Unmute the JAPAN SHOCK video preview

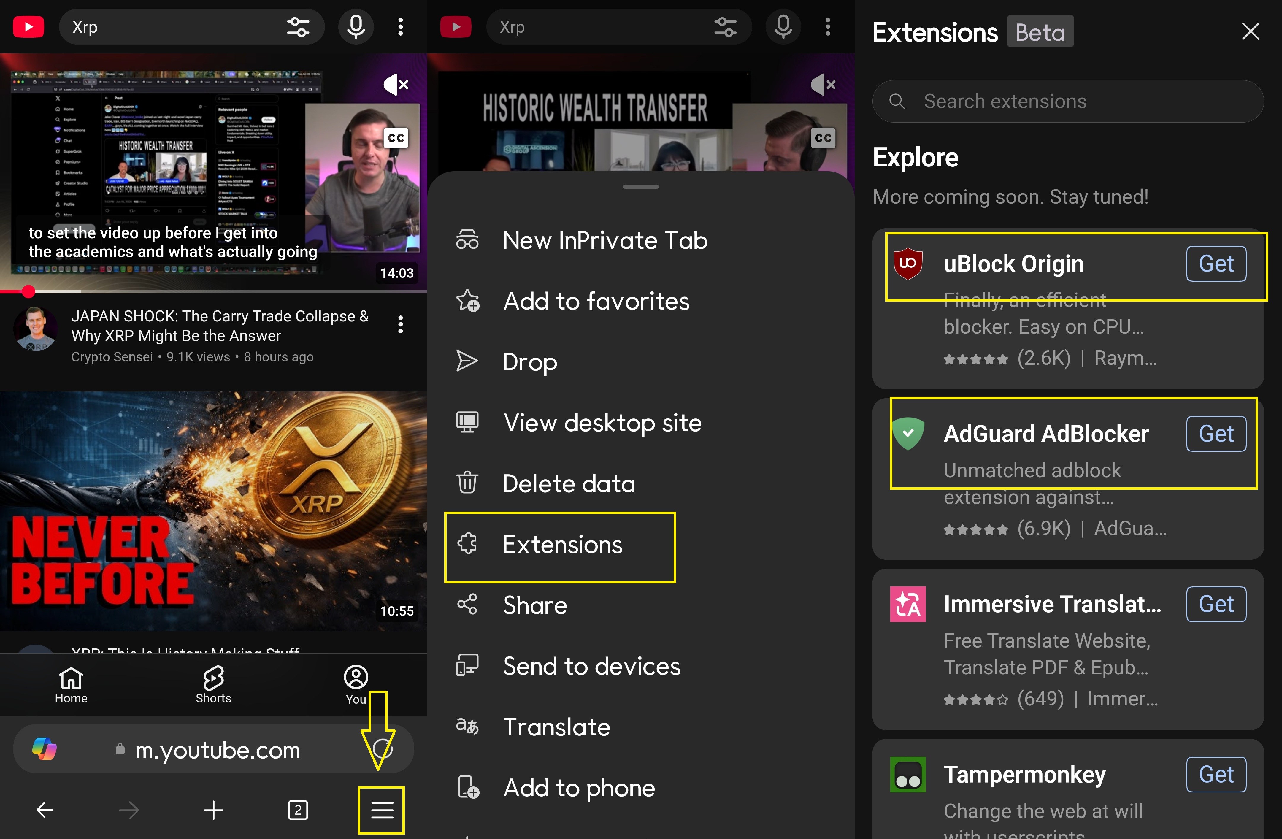tap(396, 84)
